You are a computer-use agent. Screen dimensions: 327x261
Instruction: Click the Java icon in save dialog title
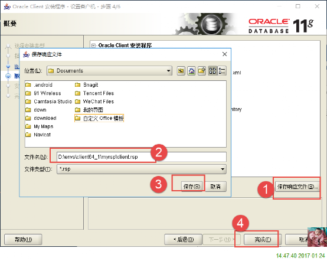pos(26,54)
